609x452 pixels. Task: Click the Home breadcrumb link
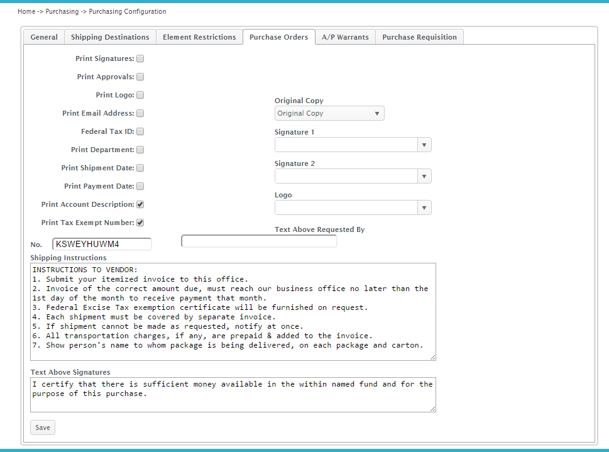click(26, 12)
